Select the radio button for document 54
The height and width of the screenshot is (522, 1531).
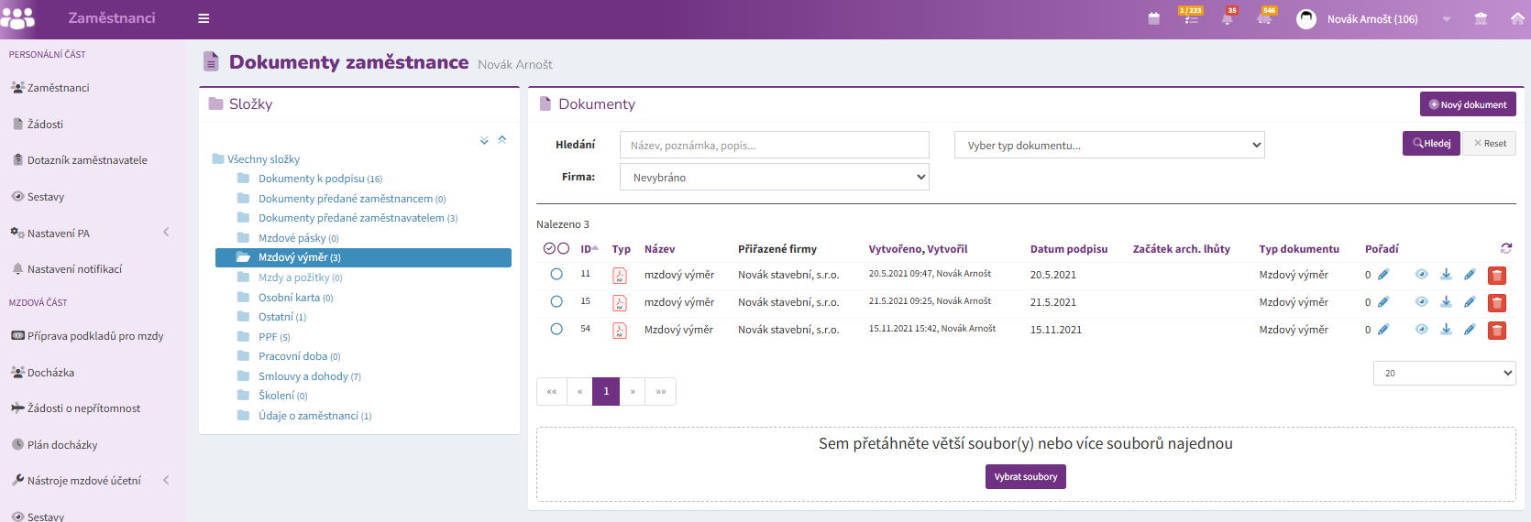(x=556, y=329)
